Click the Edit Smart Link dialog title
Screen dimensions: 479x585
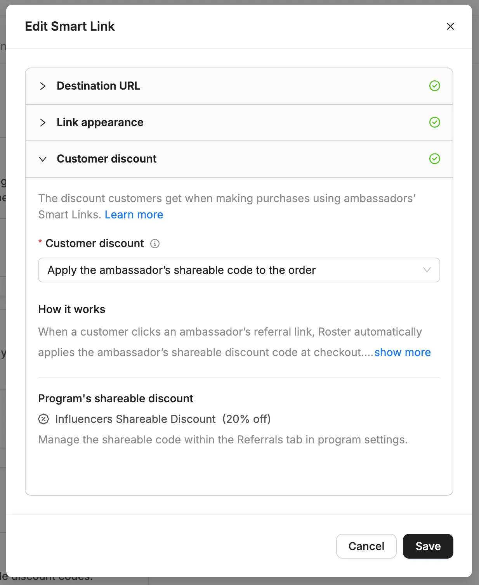(70, 26)
